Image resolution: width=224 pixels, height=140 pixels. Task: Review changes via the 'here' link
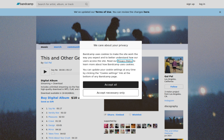coord(146,12)
